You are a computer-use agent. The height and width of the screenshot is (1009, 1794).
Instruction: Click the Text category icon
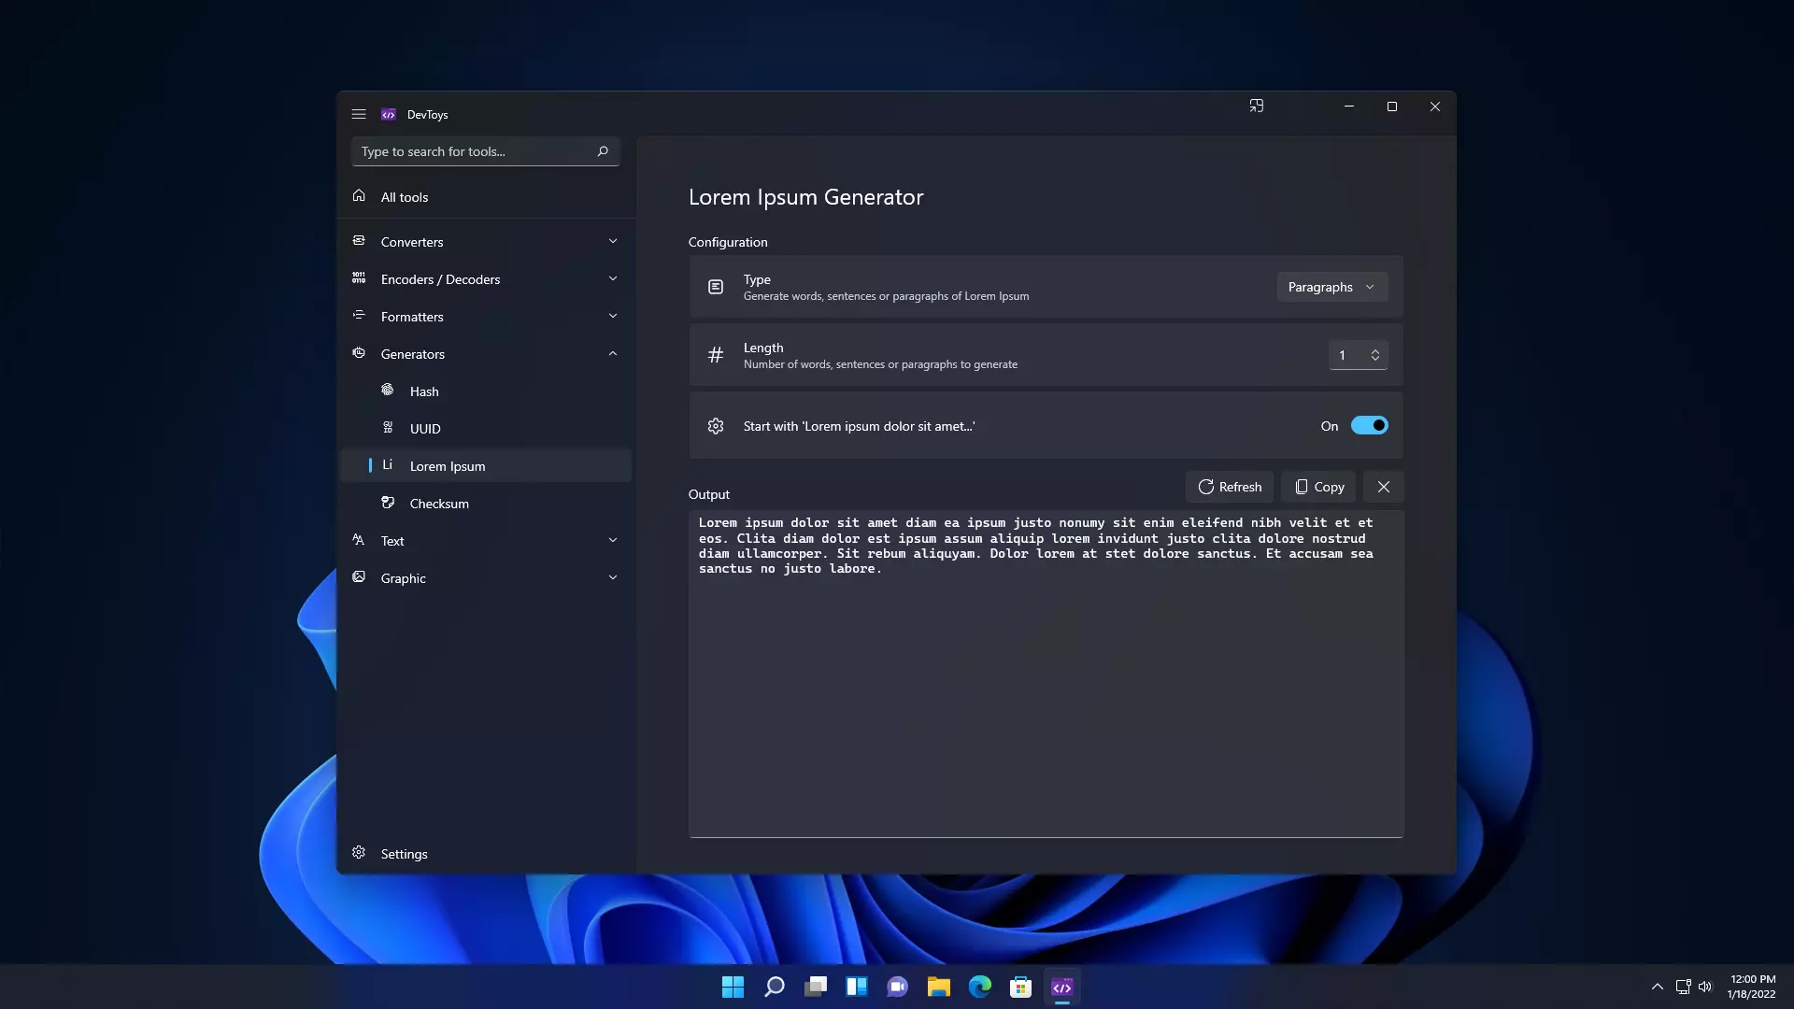(x=359, y=540)
